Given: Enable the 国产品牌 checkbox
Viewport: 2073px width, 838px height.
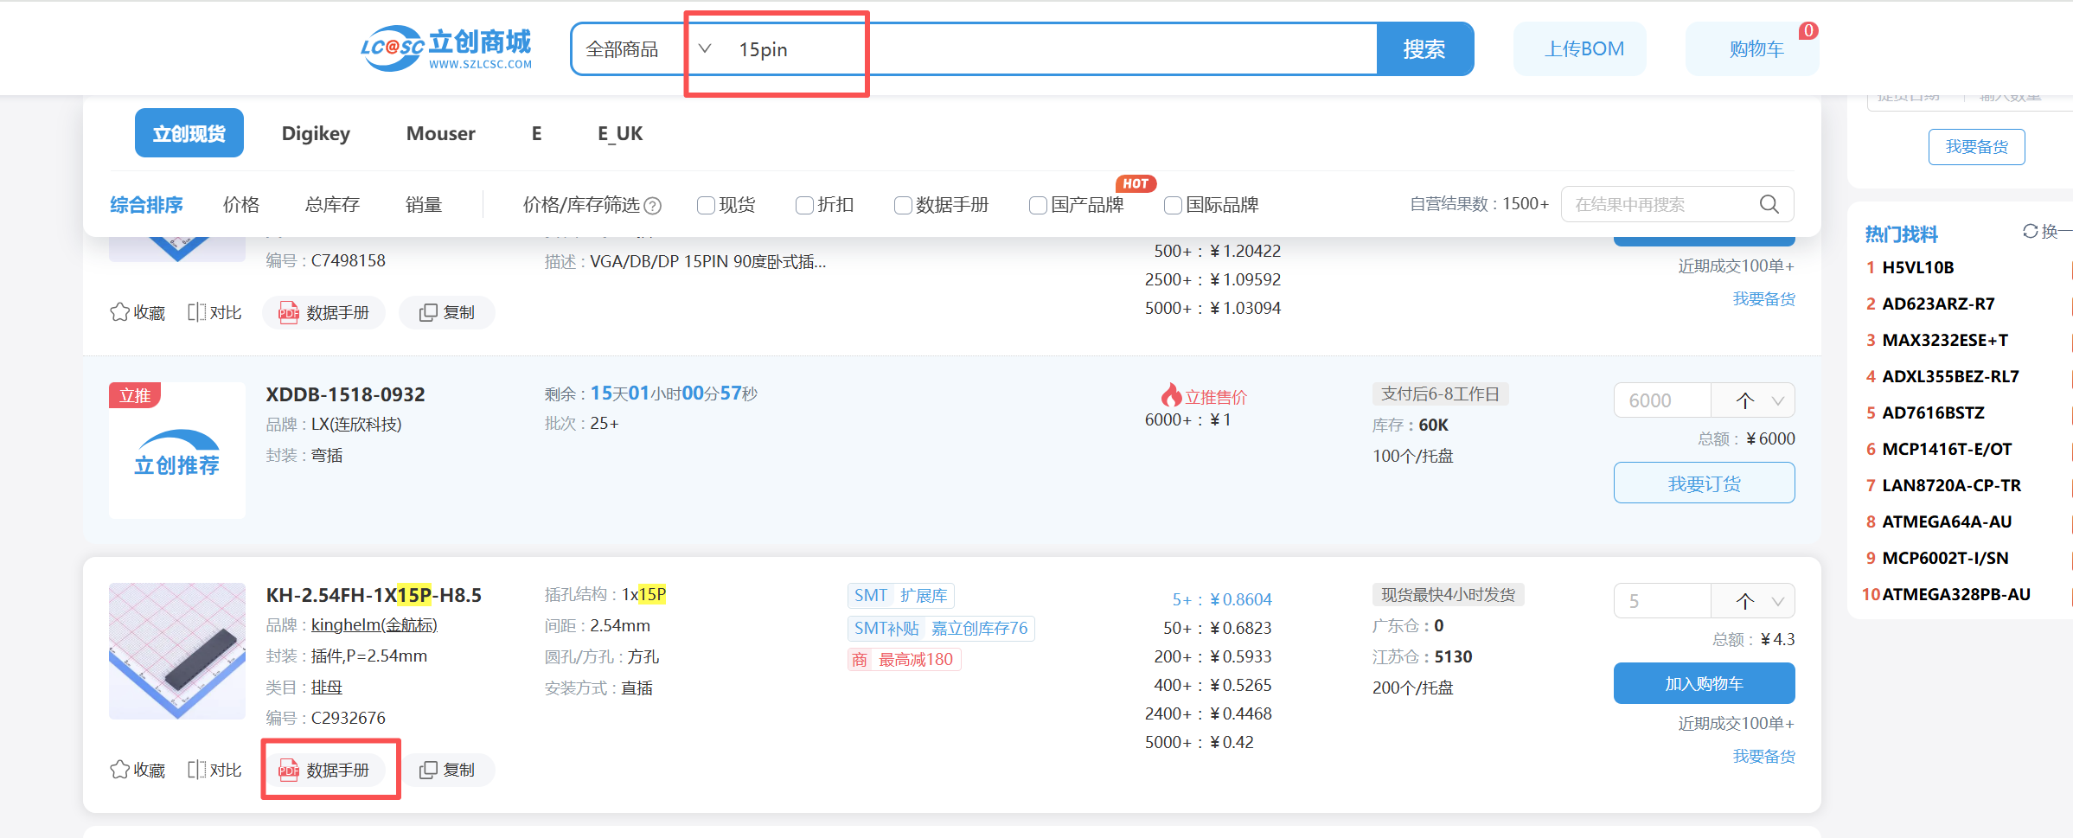Looking at the screenshot, I should [1038, 205].
